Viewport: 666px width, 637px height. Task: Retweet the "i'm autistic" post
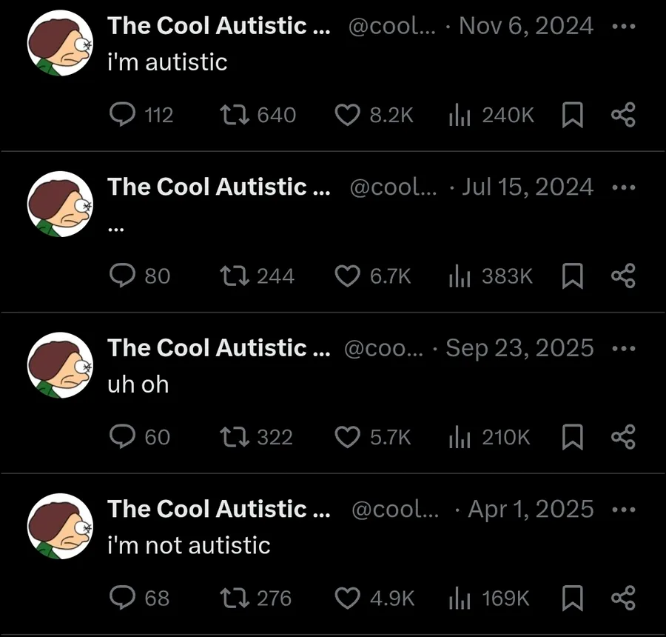pyautogui.click(x=235, y=115)
